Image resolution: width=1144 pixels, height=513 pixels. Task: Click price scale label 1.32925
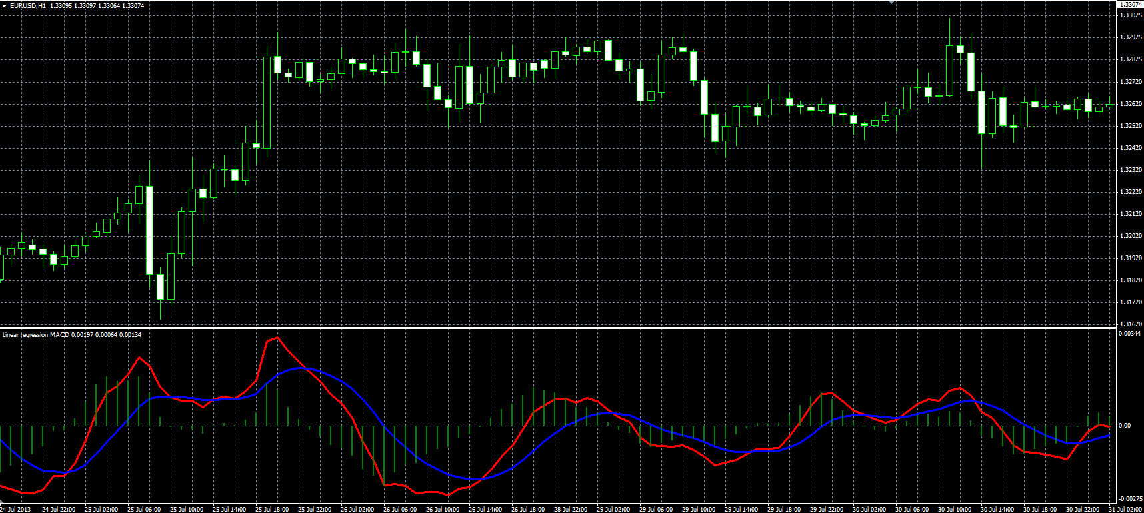coord(1130,37)
